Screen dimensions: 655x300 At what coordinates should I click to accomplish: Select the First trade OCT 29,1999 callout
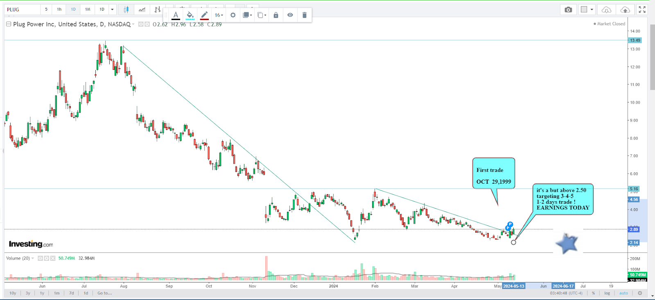pyautogui.click(x=494, y=173)
